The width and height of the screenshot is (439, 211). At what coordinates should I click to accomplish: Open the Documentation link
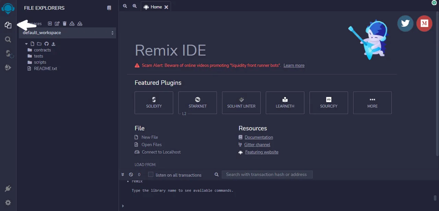tap(259, 137)
